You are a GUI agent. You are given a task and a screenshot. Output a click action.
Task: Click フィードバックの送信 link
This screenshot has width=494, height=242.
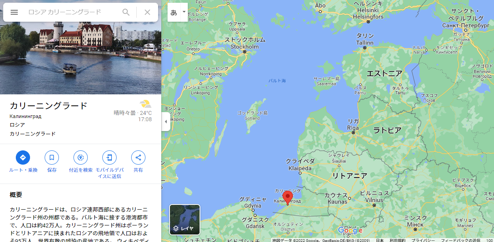(460, 240)
